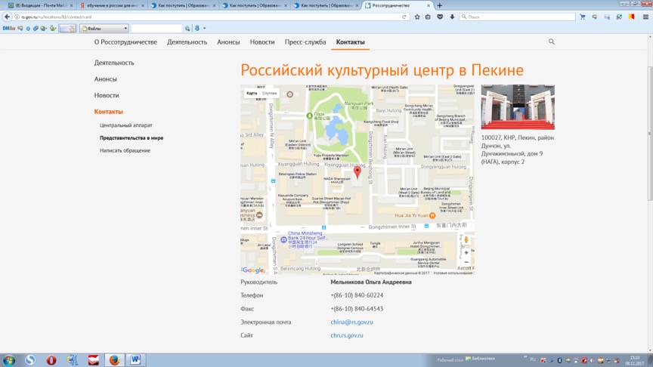Viewport: 653px width, 367px height.
Task: Click the site search magnifier icon
Action: point(552,42)
